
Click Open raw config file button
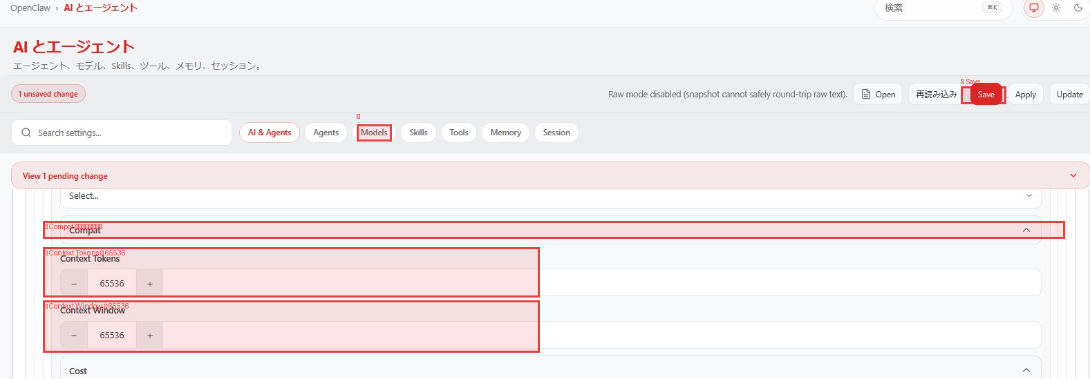(x=878, y=95)
